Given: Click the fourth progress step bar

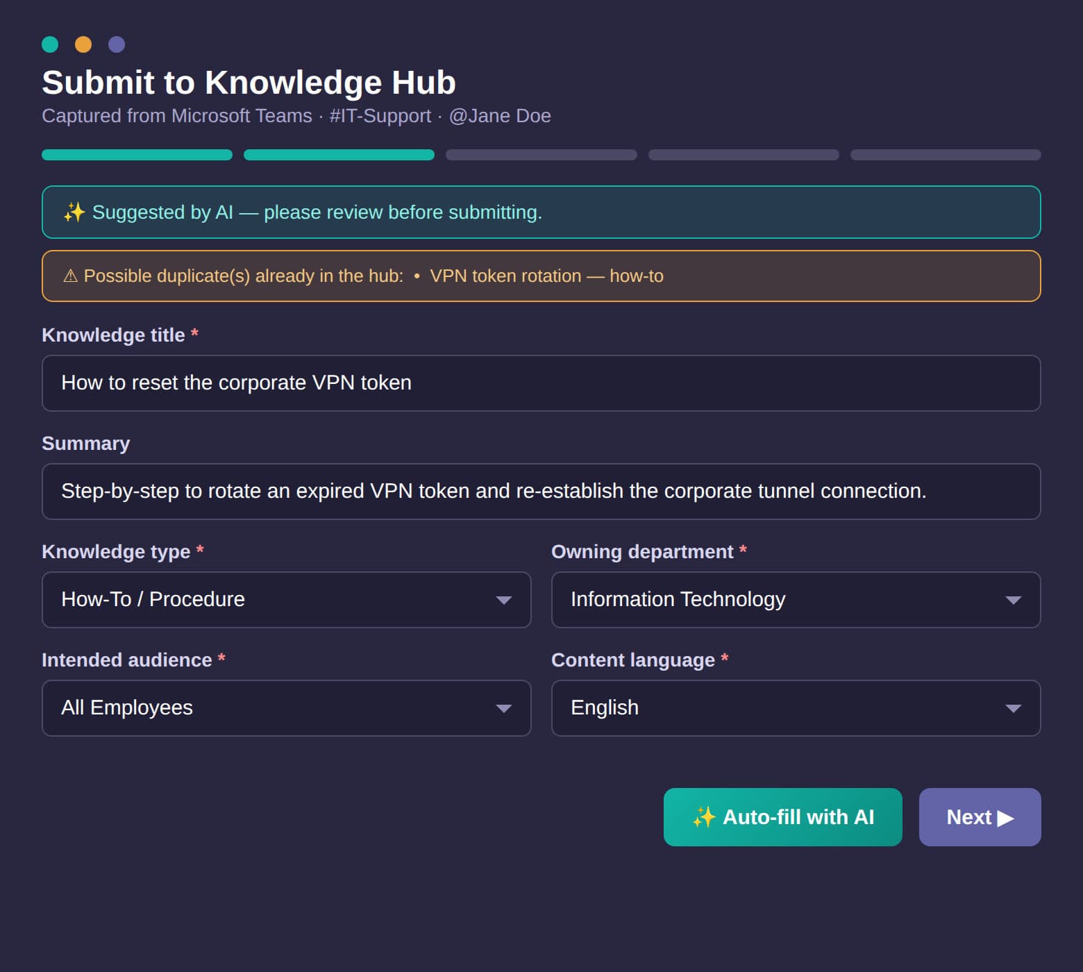Looking at the screenshot, I should pyautogui.click(x=744, y=155).
